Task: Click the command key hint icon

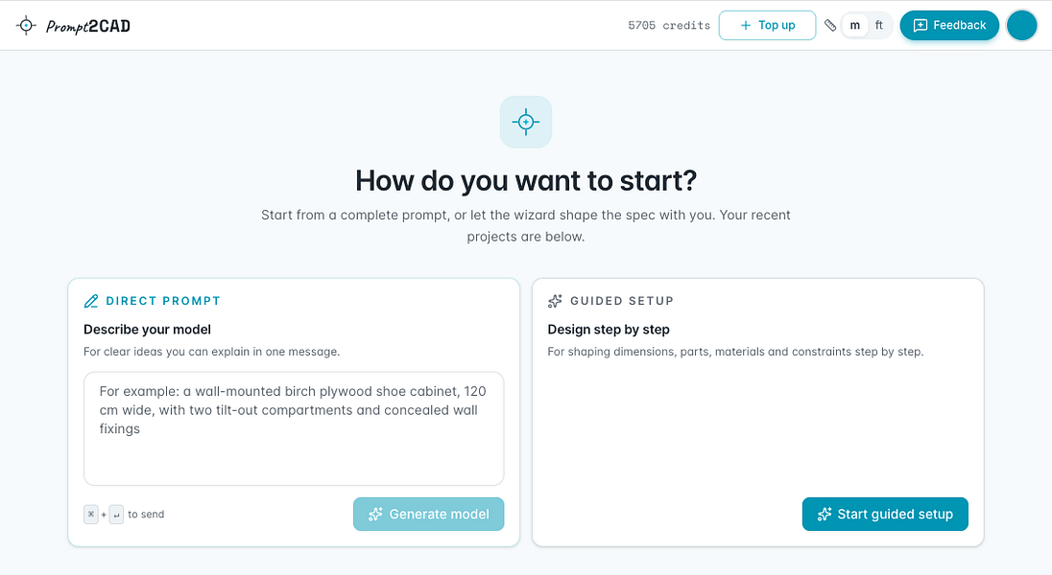Action: (x=91, y=515)
